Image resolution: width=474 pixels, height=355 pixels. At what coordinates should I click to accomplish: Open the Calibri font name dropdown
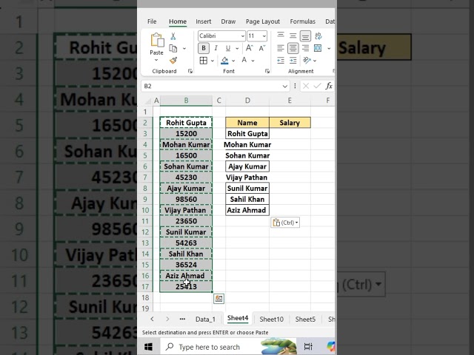242,36
